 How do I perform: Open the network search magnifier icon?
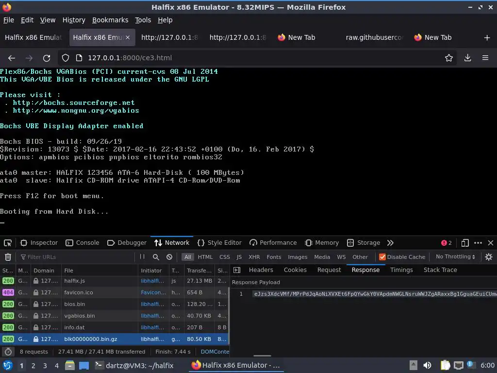click(156, 257)
